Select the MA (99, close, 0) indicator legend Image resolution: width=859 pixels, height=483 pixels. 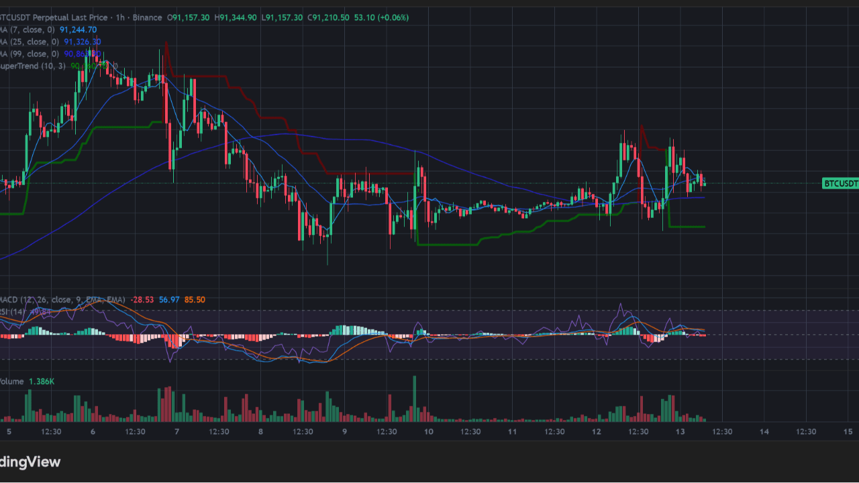tap(30, 54)
